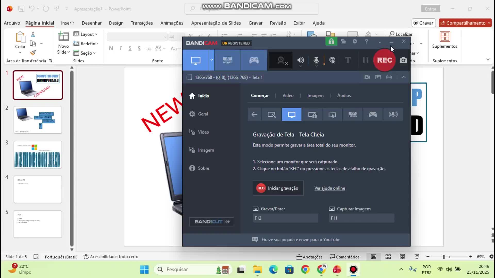Click the camera screenshot icon in Bandicam
The image size is (495, 278).
click(x=403, y=60)
